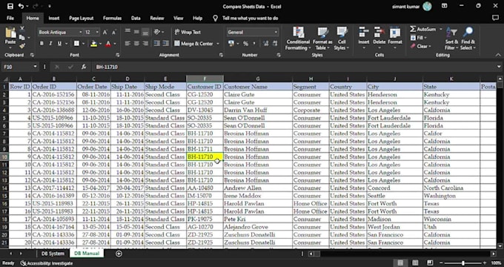Screen dimensions: 504x267
Task: Toggle Align Right
Action: click(x=145, y=44)
